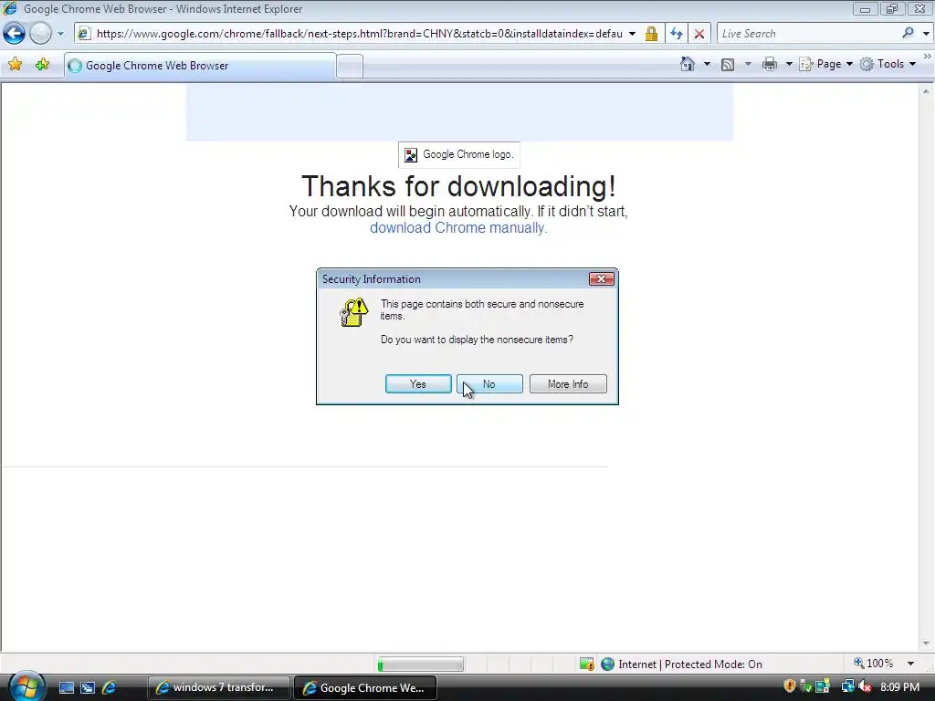Click the green shield tray icon
The height and width of the screenshot is (701, 935).
click(x=806, y=686)
